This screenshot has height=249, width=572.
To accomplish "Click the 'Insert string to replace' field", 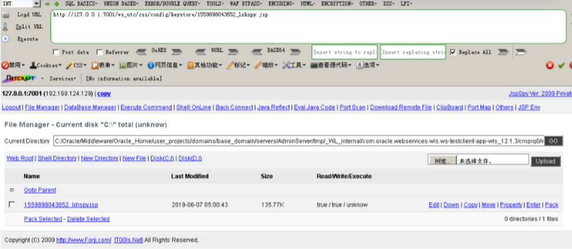I will (x=345, y=52).
